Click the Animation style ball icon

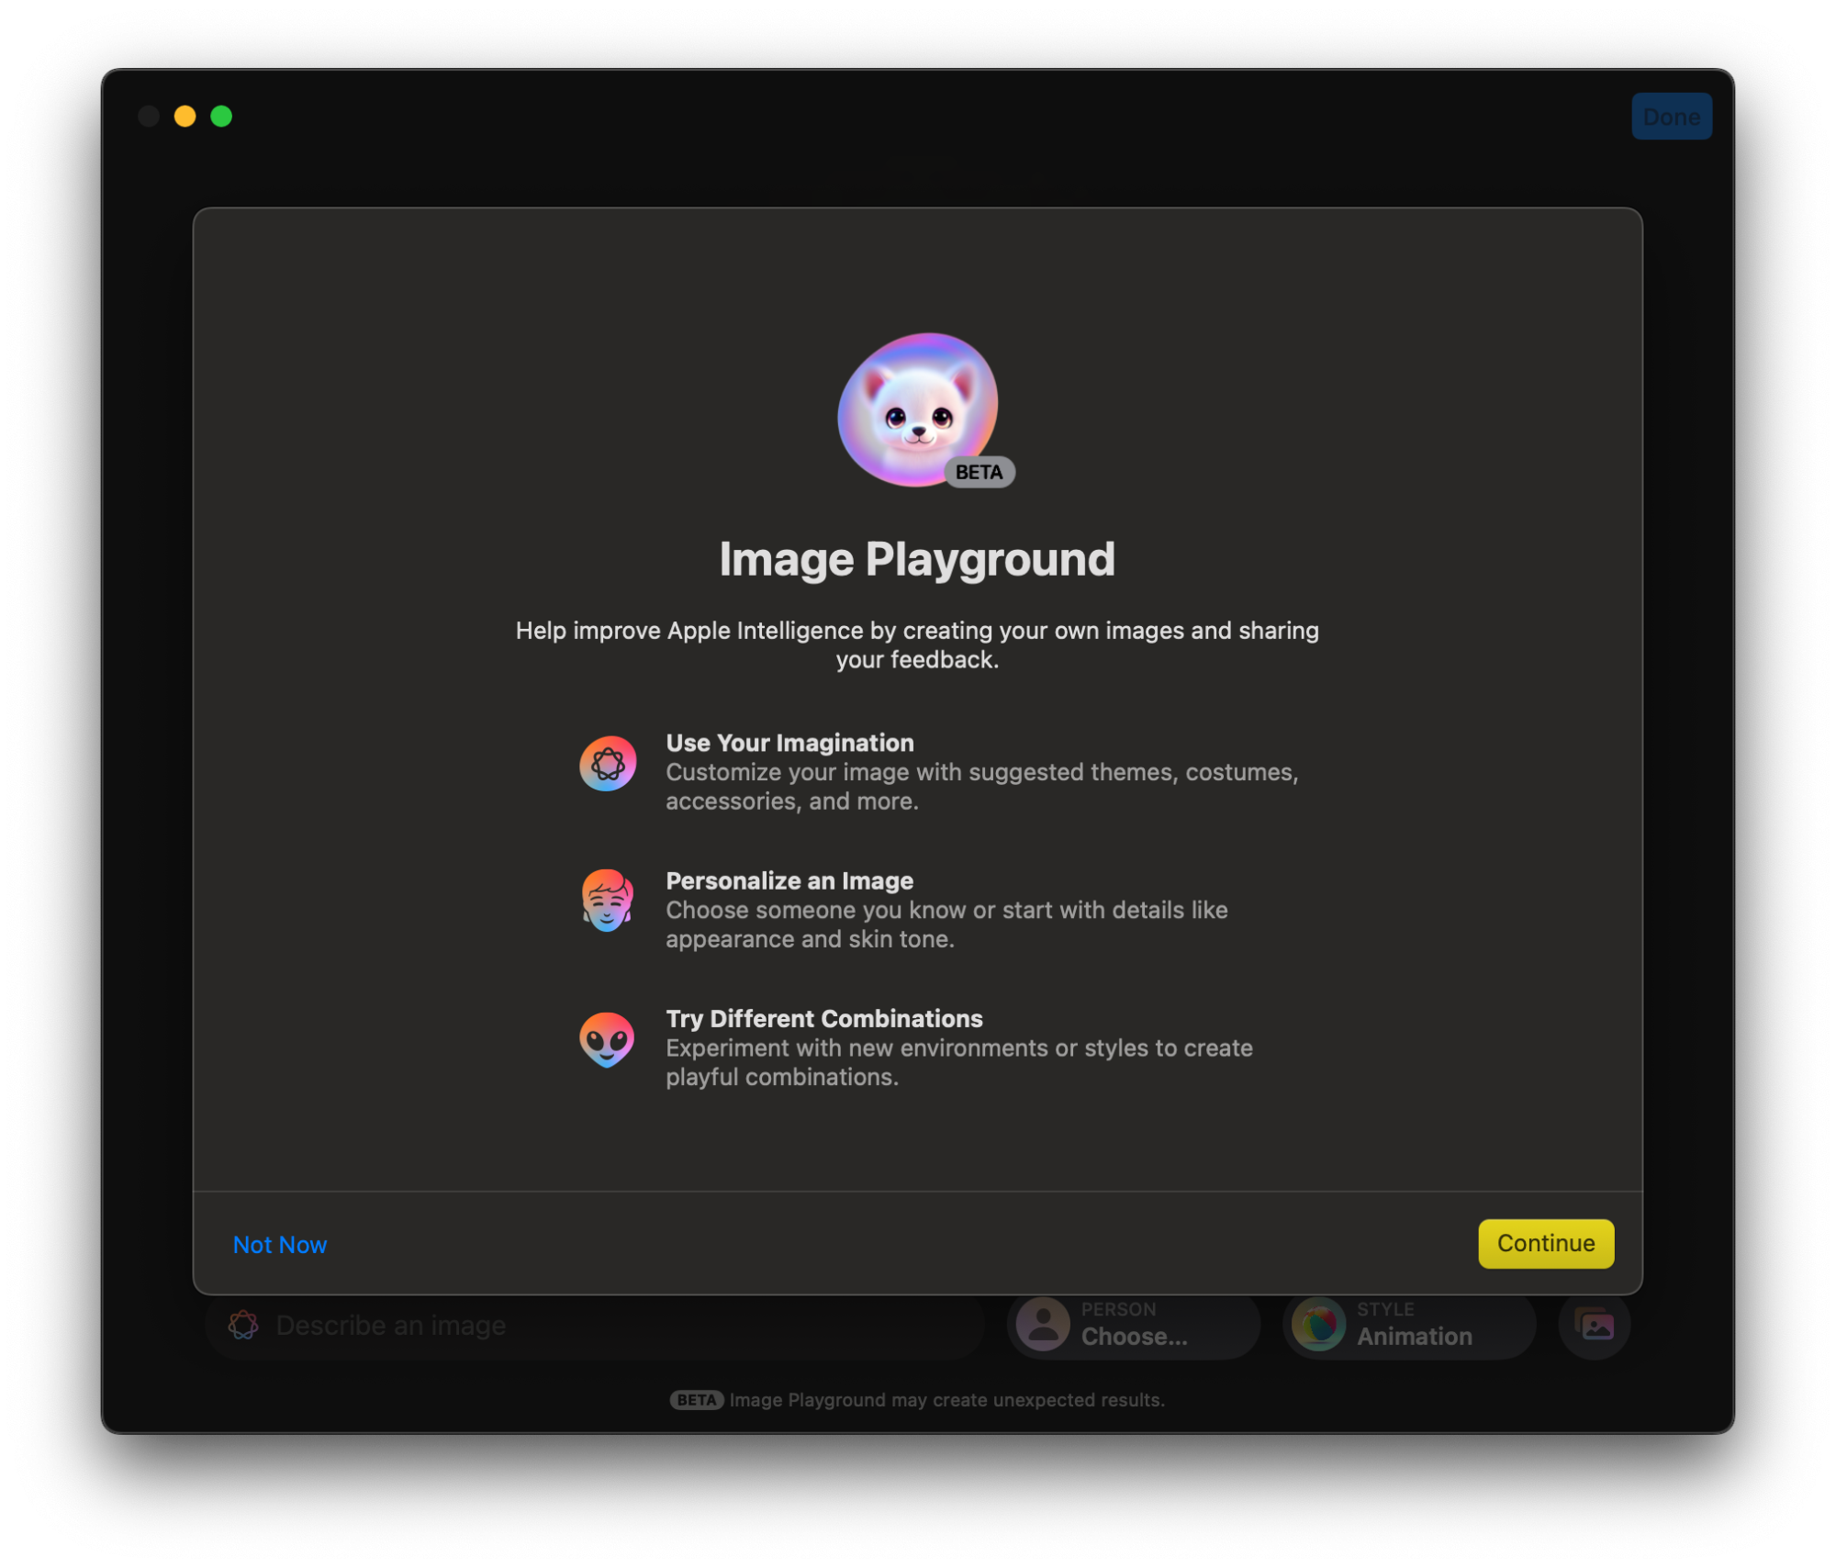click(x=1318, y=1325)
